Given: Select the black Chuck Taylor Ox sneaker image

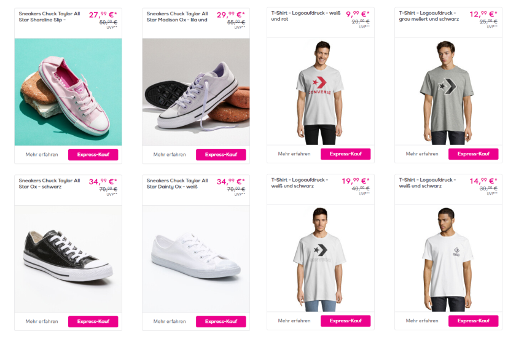Looking at the screenshot, I should click(x=68, y=258).
